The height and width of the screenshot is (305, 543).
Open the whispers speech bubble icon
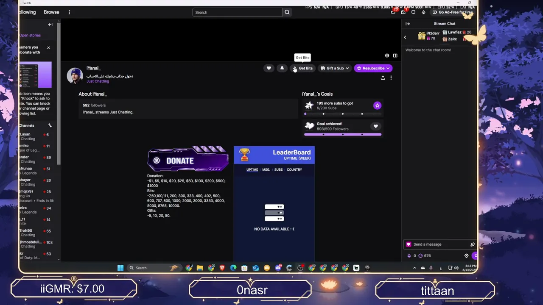[x=413, y=12]
